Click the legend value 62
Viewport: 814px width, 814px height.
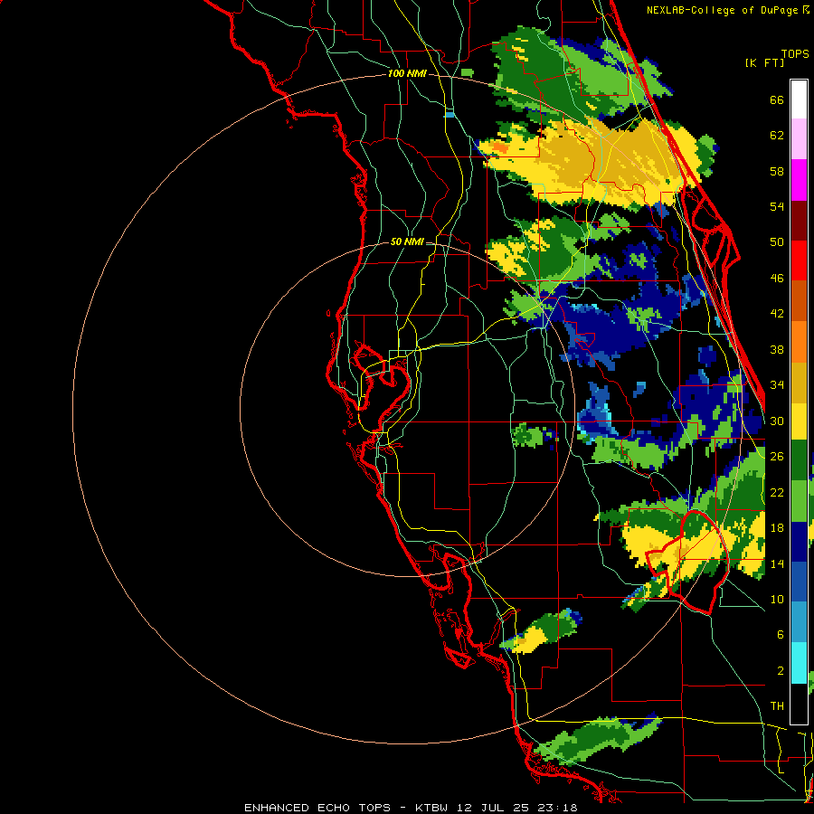777,136
